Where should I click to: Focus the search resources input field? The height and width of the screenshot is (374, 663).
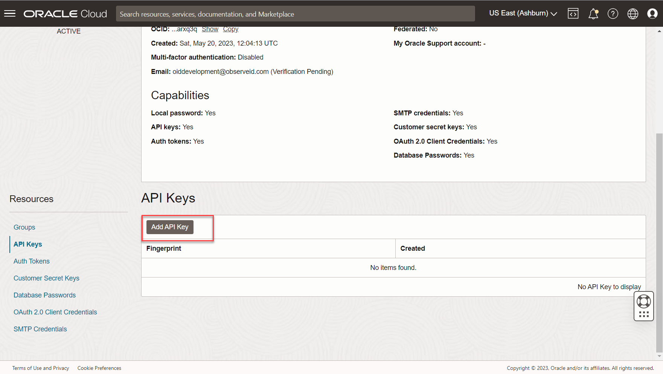295,14
